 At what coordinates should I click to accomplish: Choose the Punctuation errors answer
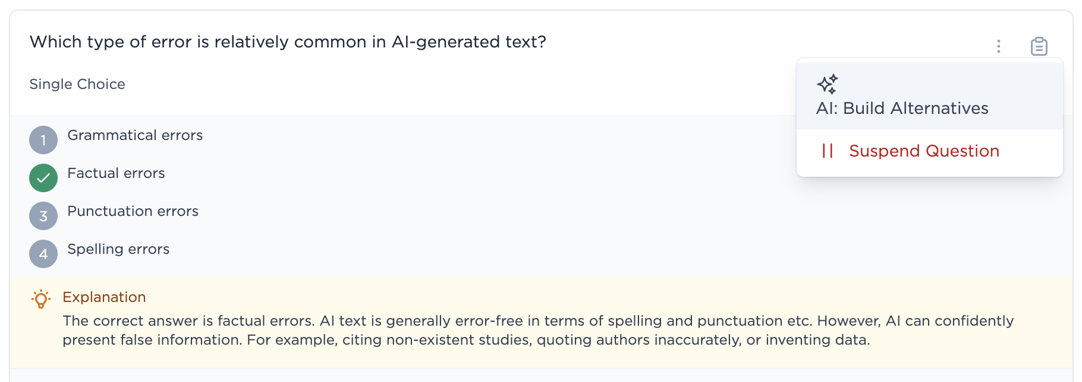[x=133, y=211]
